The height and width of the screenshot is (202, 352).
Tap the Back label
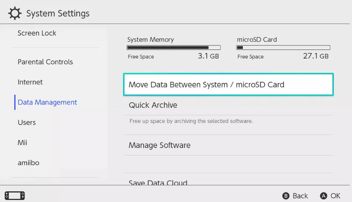coord(300,196)
